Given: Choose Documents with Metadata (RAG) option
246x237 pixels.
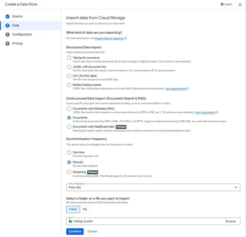Looking at the screenshot, I should tap(69, 109).
